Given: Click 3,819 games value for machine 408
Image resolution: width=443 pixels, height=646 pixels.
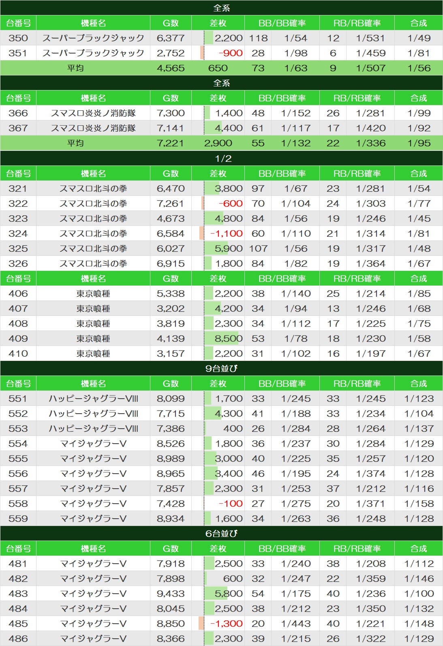Looking at the screenshot, I should [171, 324].
